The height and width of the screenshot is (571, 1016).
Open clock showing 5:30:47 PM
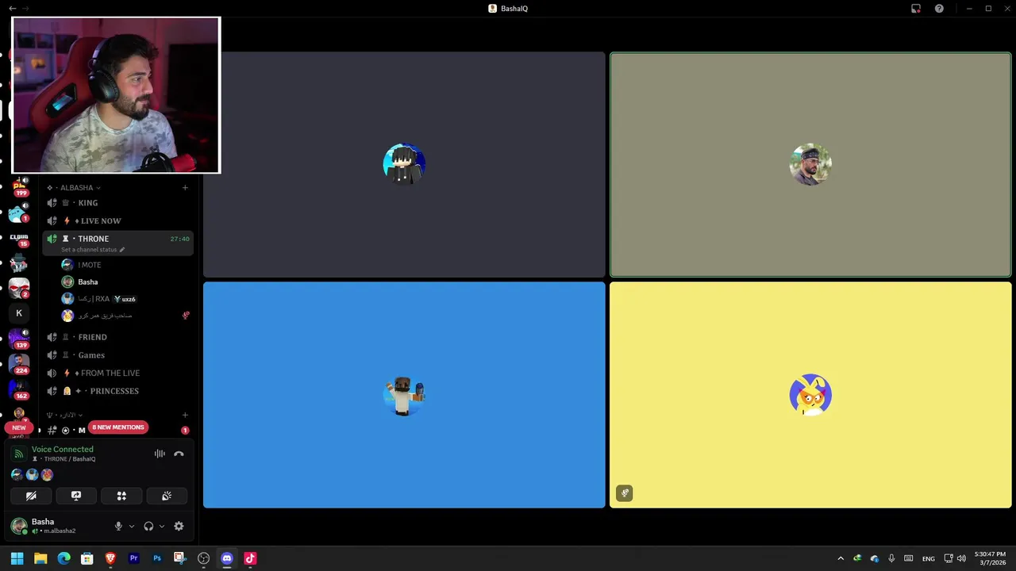pos(990,558)
